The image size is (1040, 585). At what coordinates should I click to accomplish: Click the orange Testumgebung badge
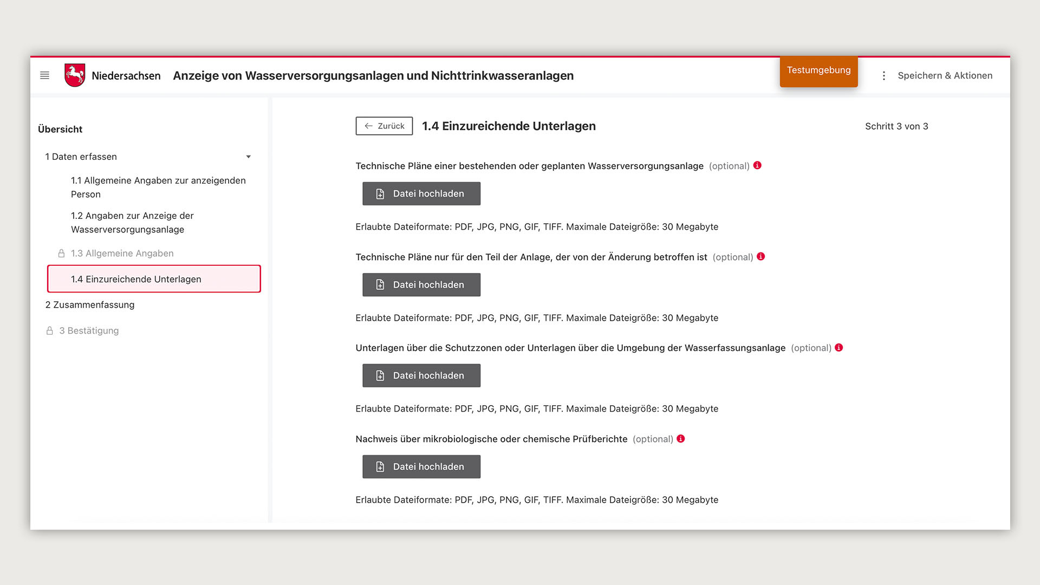click(x=818, y=70)
